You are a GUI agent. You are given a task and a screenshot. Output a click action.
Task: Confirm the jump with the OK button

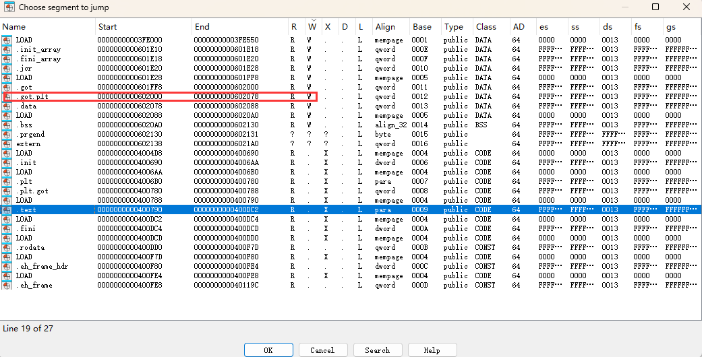pyautogui.click(x=268, y=350)
